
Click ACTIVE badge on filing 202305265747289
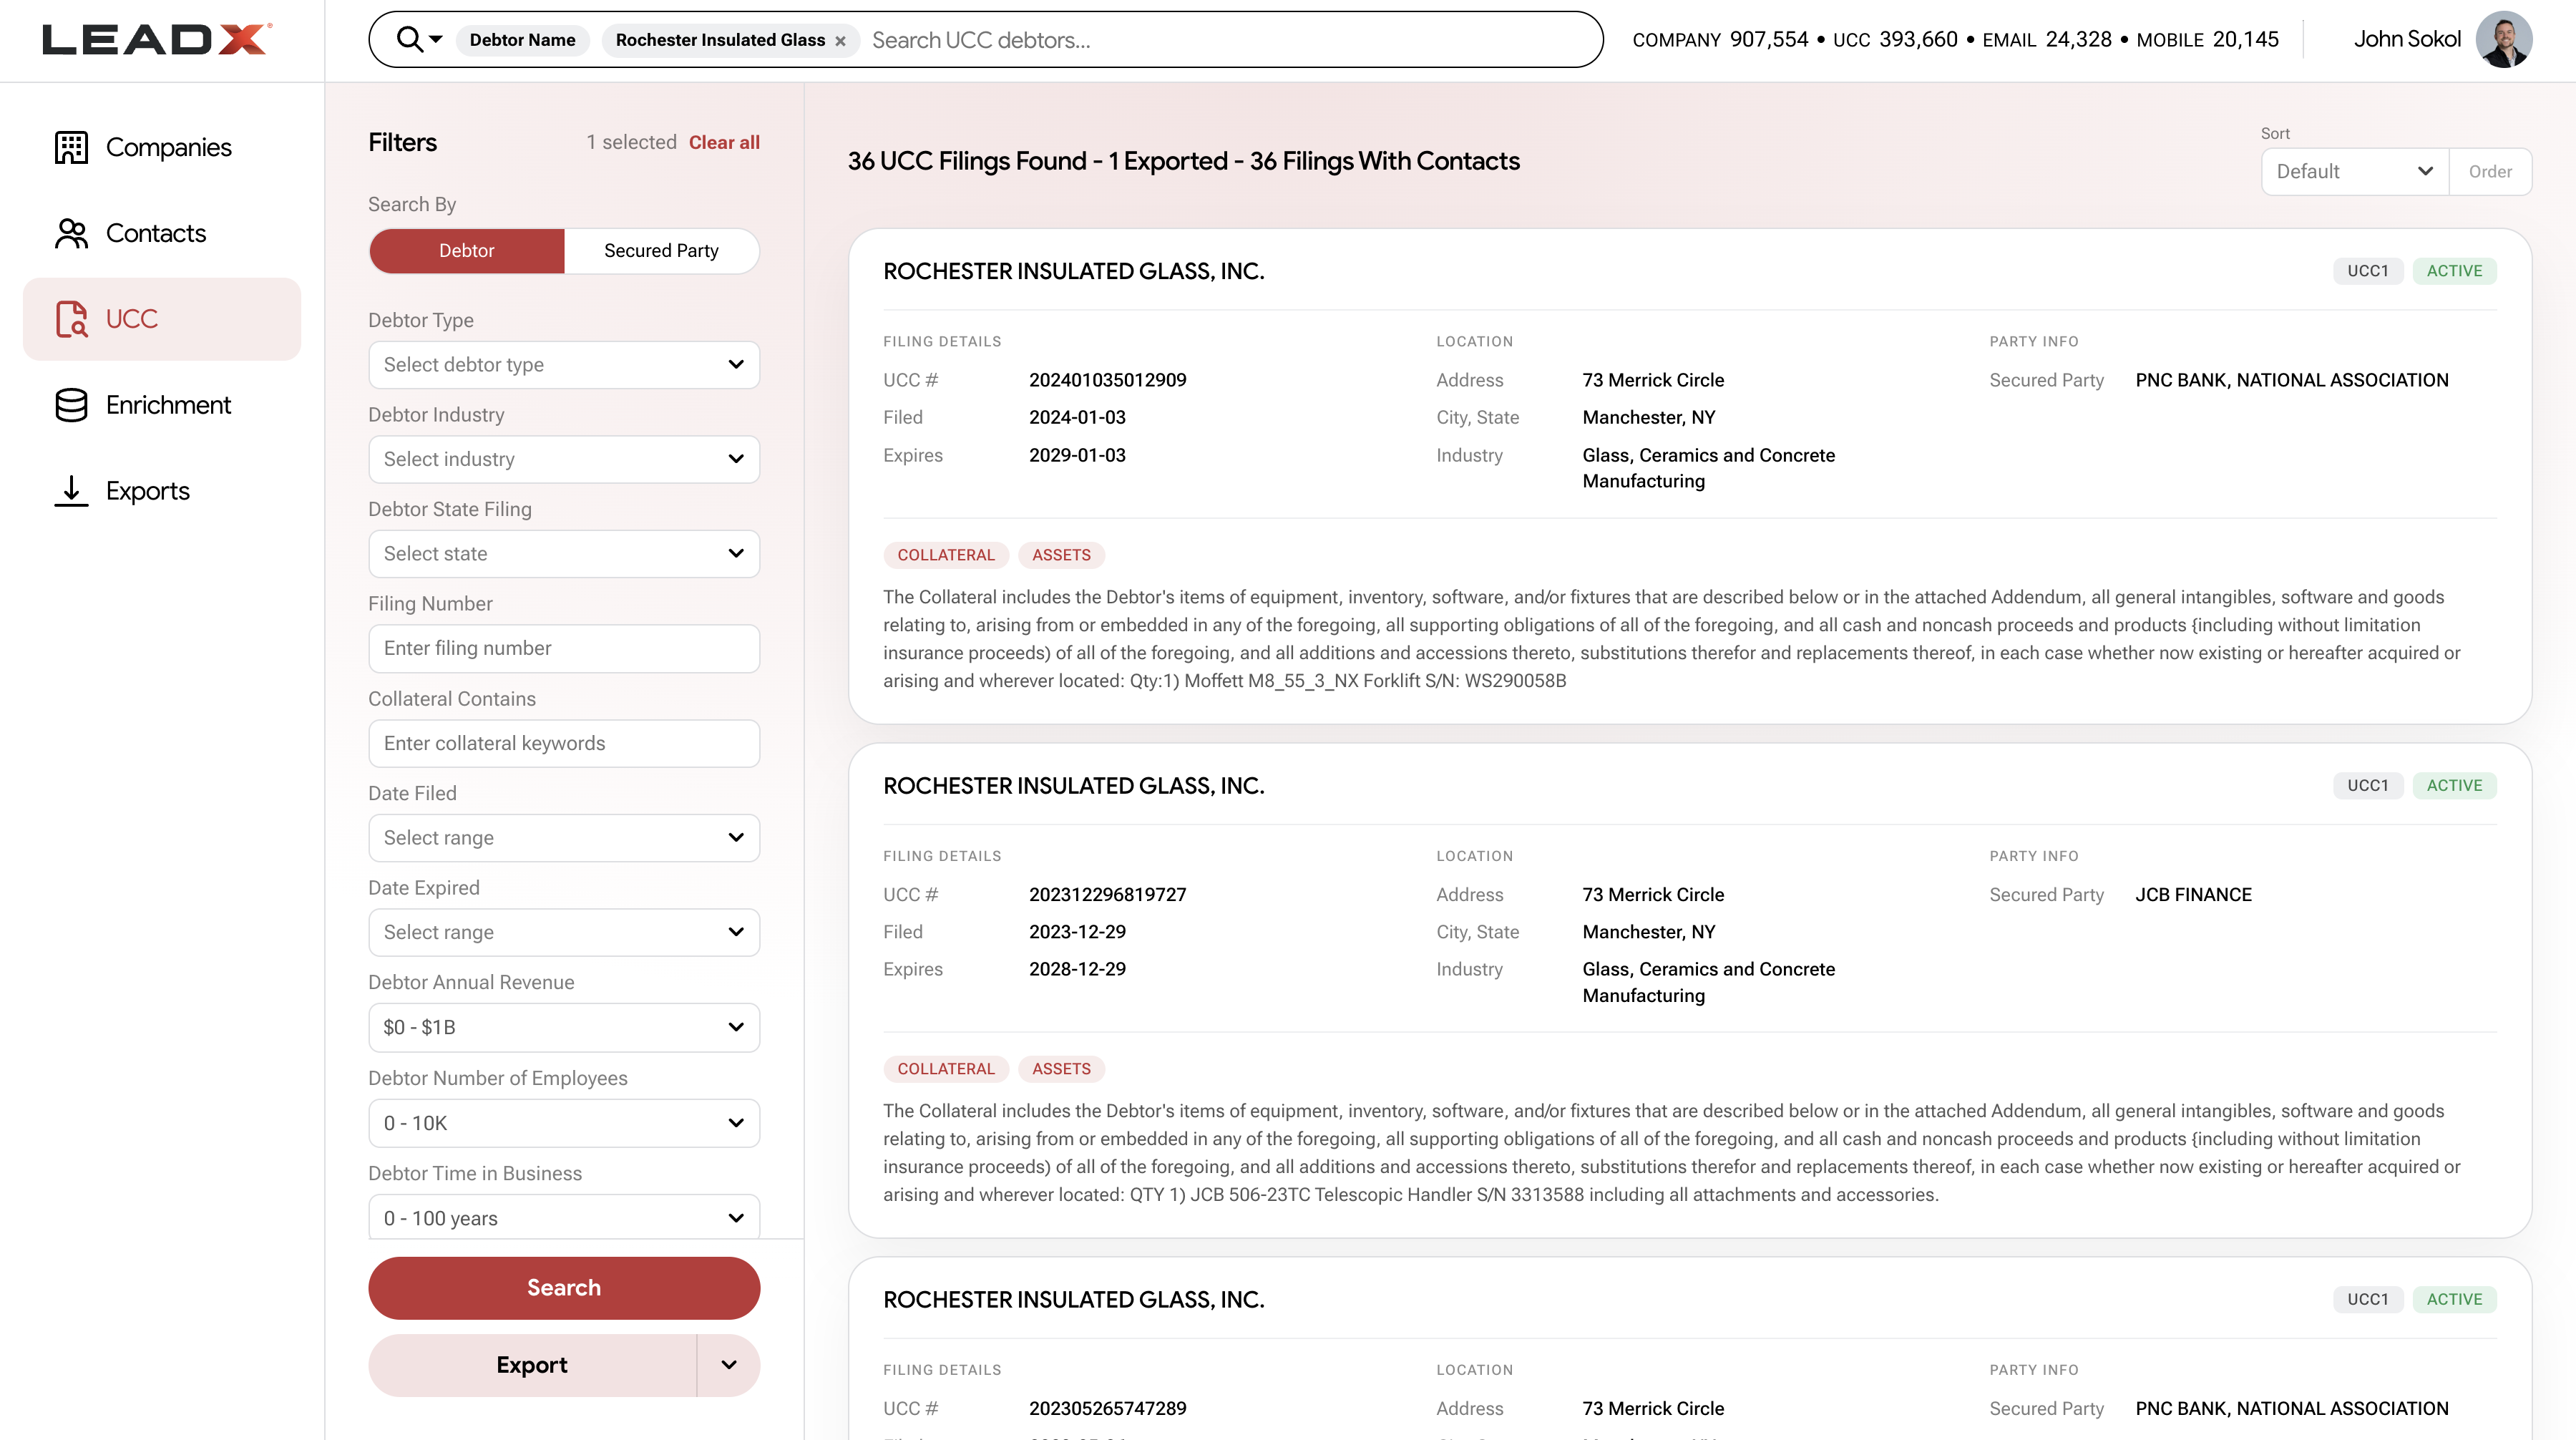point(2454,1300)
